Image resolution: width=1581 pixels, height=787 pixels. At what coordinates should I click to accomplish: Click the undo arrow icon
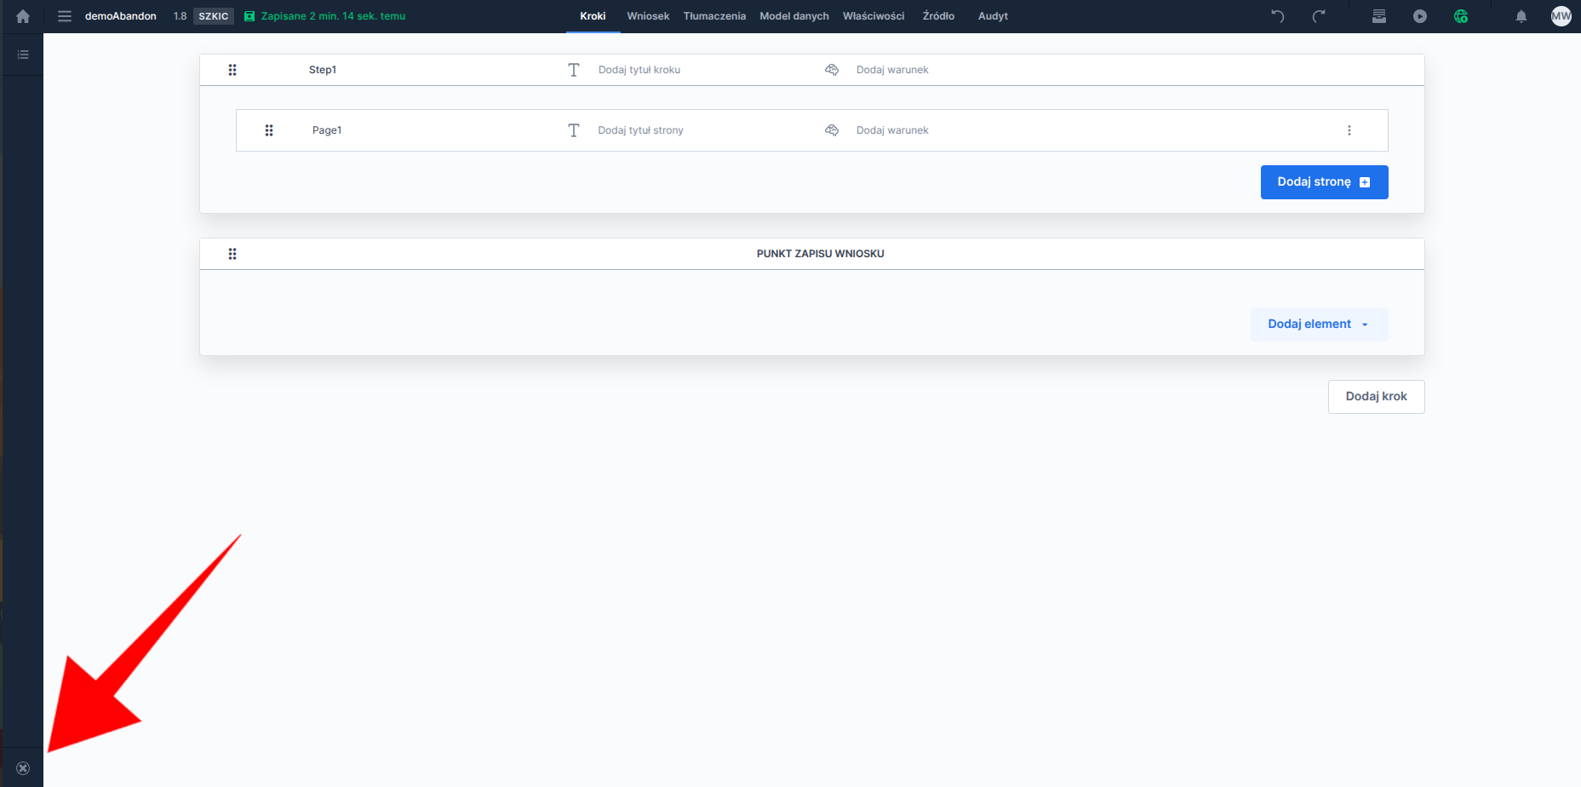[x=1277, y=16]
